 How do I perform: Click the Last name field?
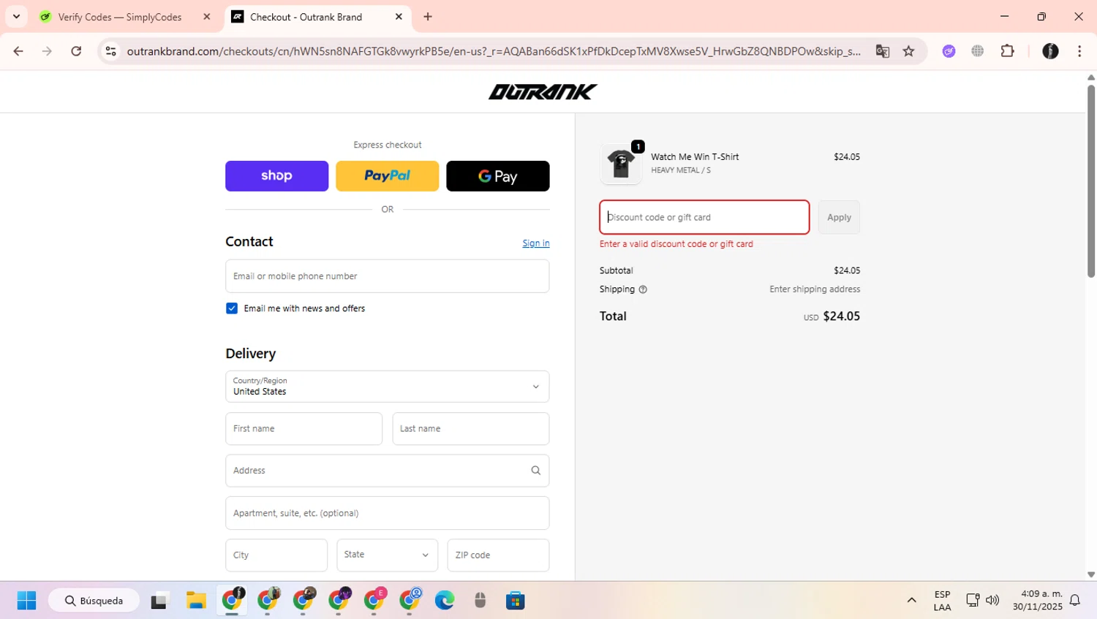pyautogui.click(x=471, y=429)
